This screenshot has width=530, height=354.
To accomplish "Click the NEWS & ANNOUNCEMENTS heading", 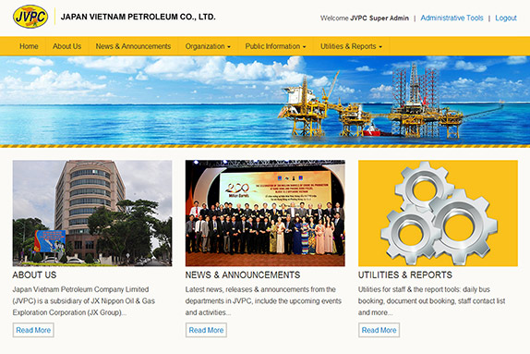I will [x=243, y=275].
